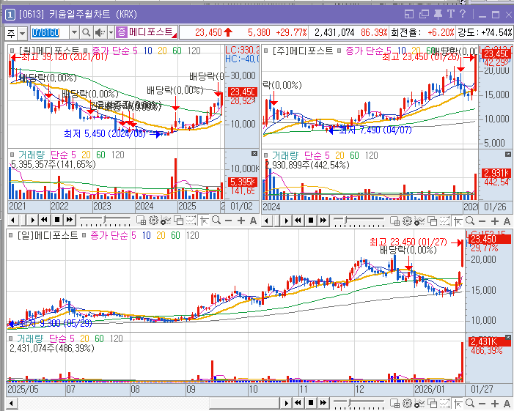
Task: Close weekly volume panel with X
Action: [508, 154]
